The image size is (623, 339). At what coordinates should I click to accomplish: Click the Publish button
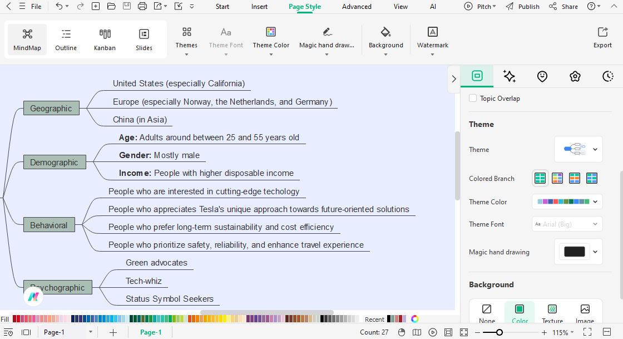(522, 6)
